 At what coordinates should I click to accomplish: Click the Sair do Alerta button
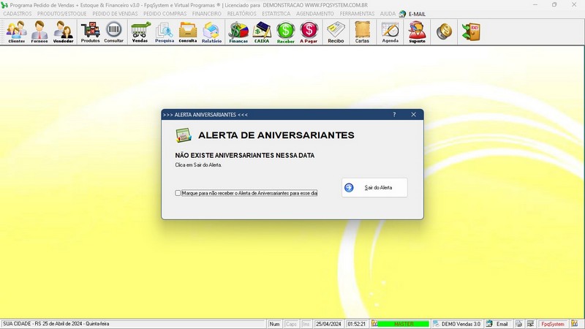[x=374, y=188]
